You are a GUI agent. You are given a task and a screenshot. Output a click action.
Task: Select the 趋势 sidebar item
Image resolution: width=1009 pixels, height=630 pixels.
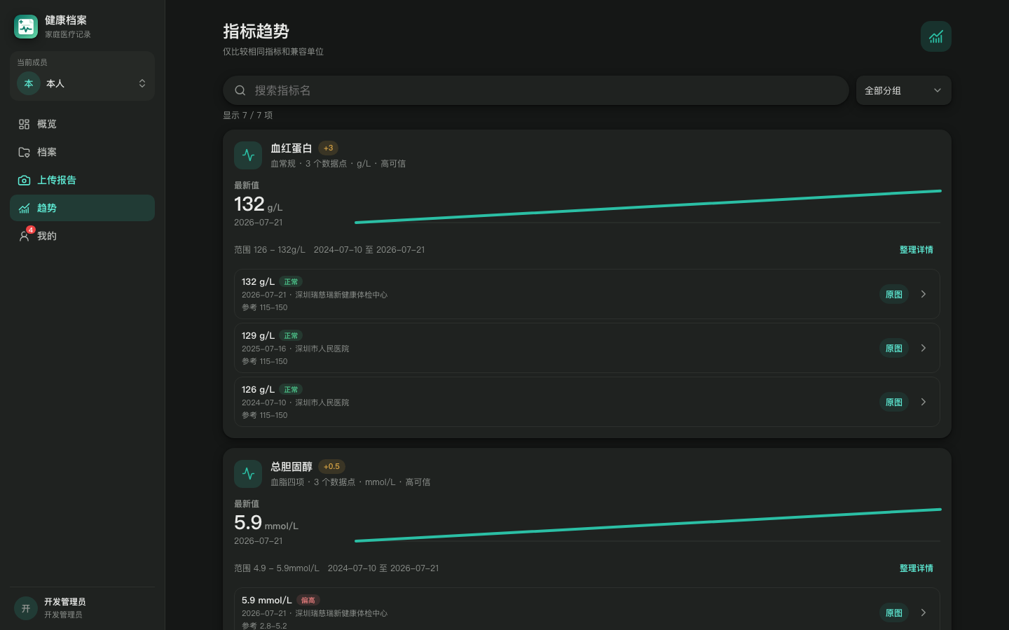click(x=82, y=208)
